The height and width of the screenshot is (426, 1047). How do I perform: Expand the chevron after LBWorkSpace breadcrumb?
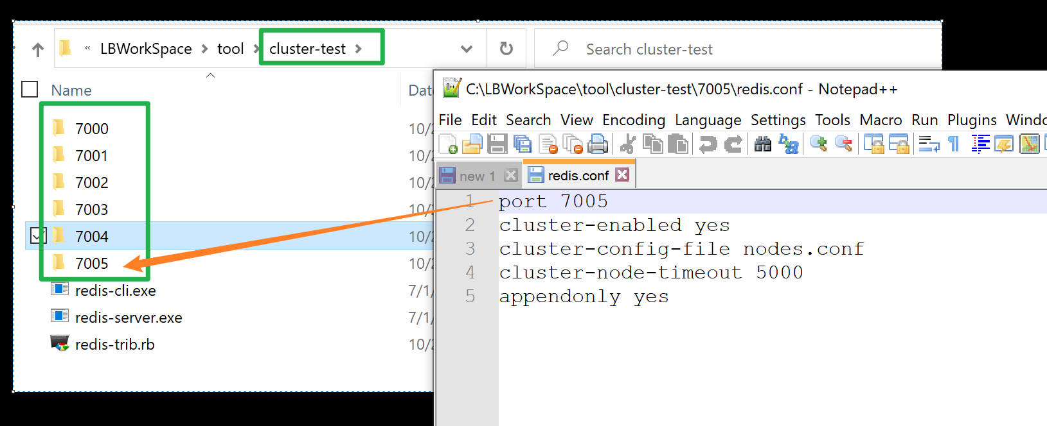coord(204,49)
